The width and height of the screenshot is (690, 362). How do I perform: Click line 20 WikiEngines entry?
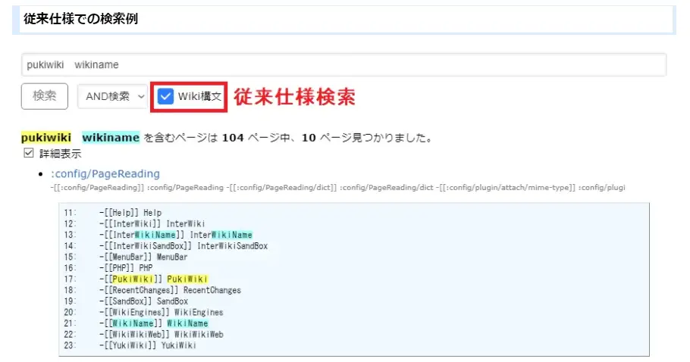click(161, 312)
